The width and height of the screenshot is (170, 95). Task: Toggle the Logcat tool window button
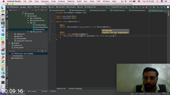point(32,91)
